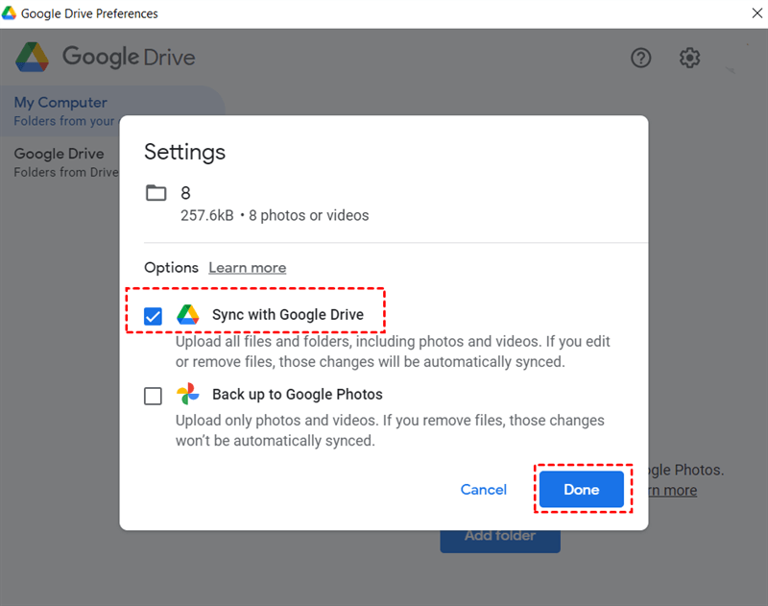Screen dimensions: 768x606
Task: Switch to the Google Drive sidebar tab
Action: pyautogui.click(x=59, y=154)
